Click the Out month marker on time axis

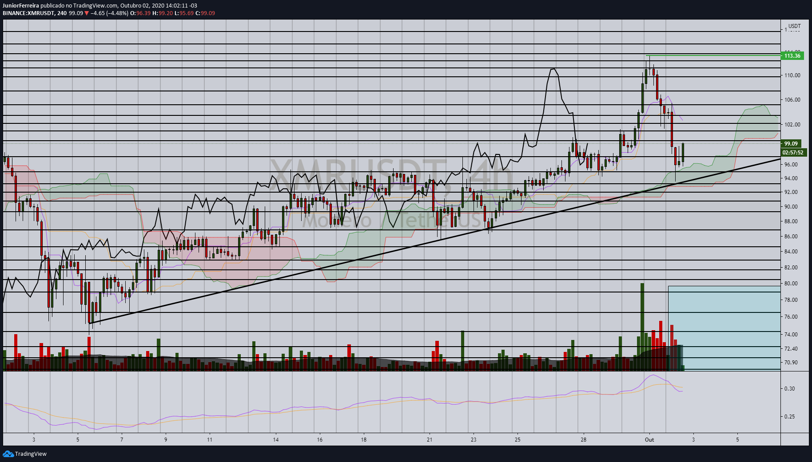[x=649, y=440]
